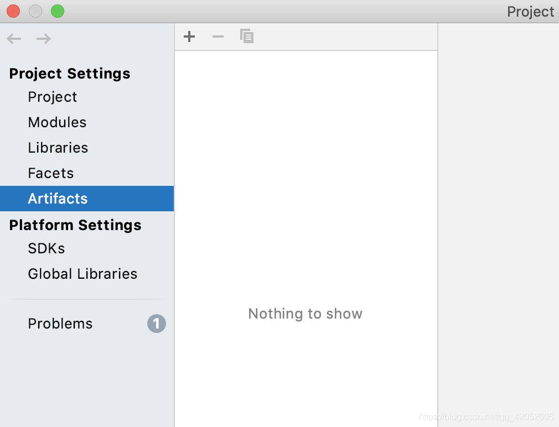Go forward with the right arrow
This screenshot has width=559, height=427.
pos(44,39)
